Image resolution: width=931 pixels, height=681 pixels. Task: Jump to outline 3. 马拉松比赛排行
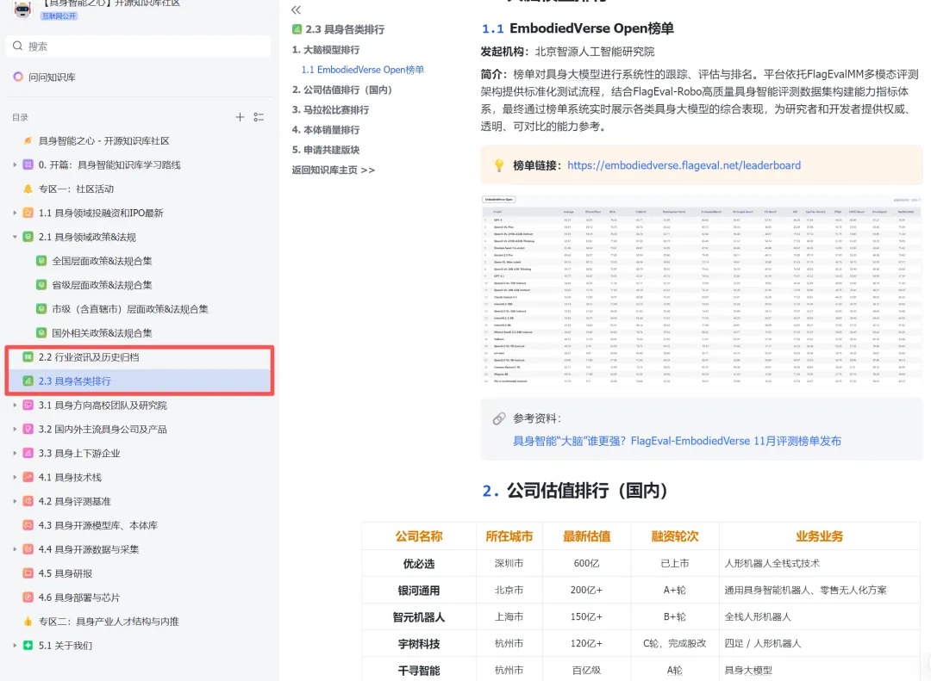[x=330, y=109]
